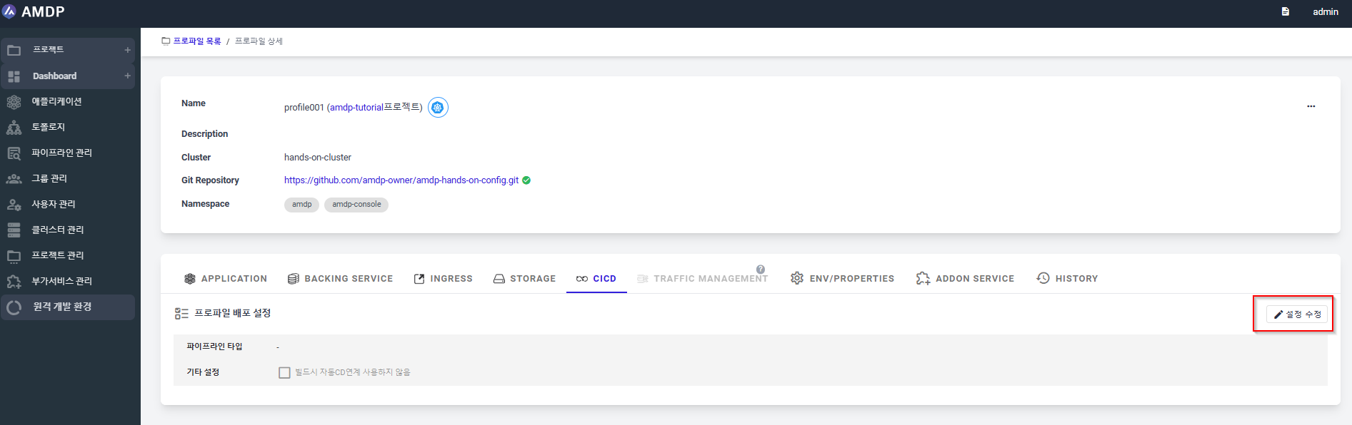Switch to the ENV/PROPERTIES tab

point(842,279)
